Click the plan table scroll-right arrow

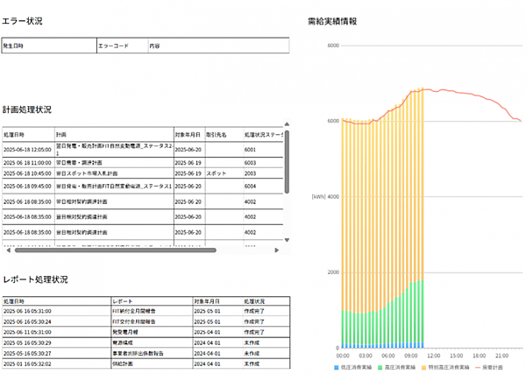tap(277, 250)
